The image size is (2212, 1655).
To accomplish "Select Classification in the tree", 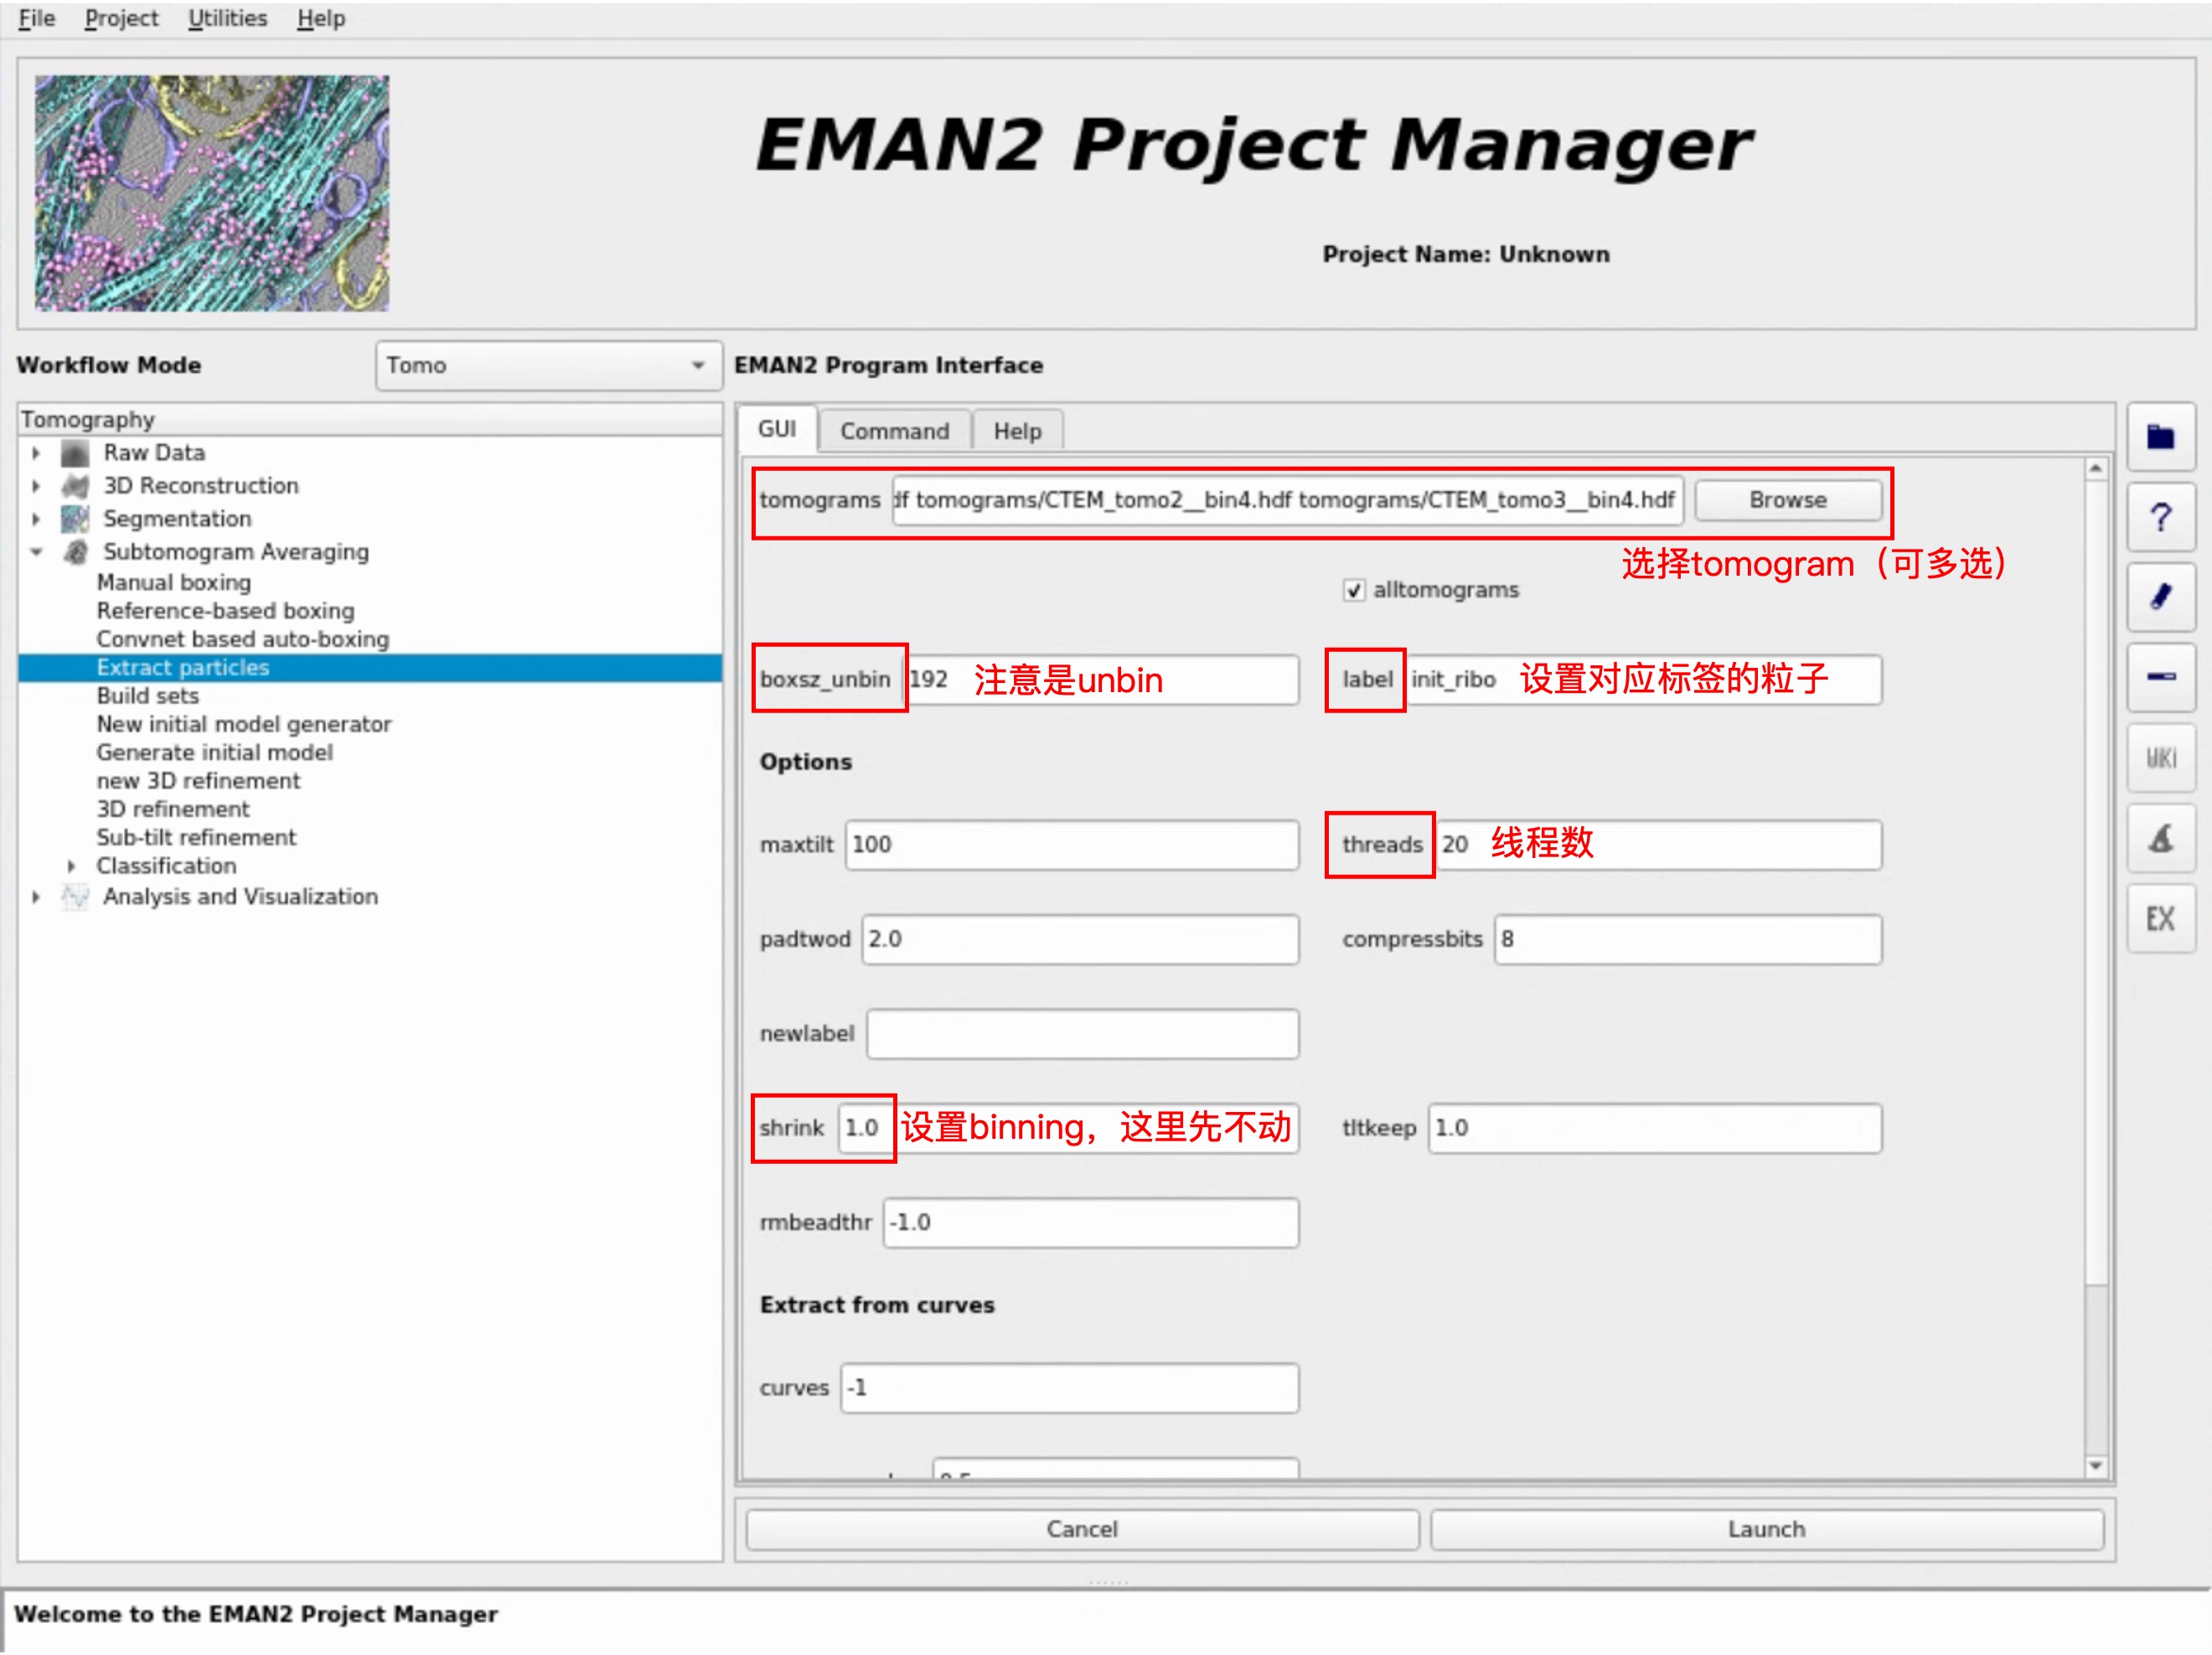I will (166, 866).
